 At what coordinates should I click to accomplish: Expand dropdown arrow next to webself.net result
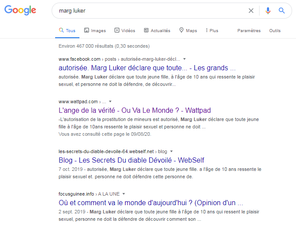[x=171, y=151]
